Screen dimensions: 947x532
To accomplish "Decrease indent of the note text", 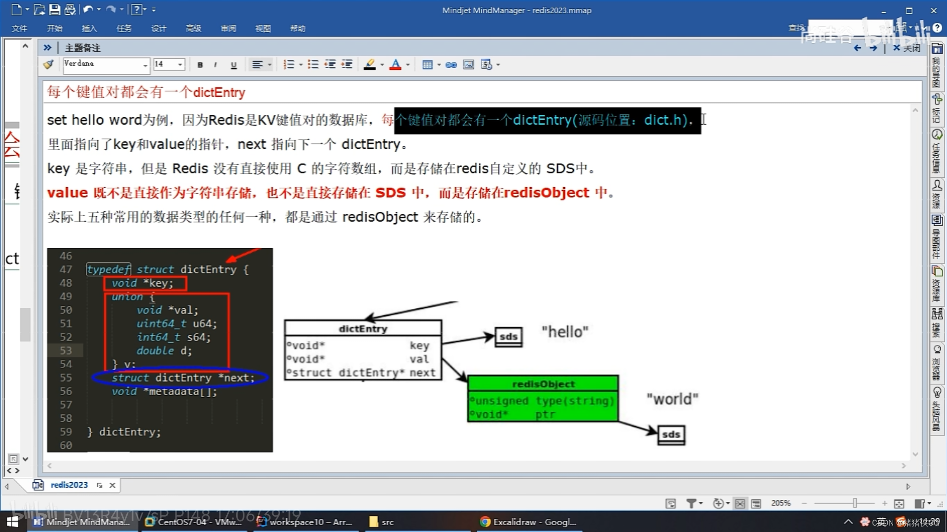I will pos(330,65).
